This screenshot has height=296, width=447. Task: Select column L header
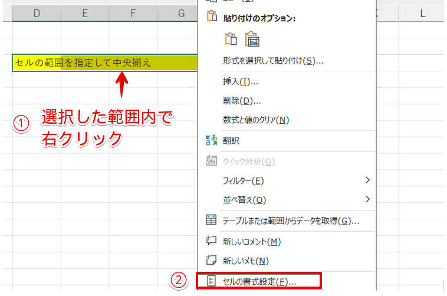(x=422, y=14)
